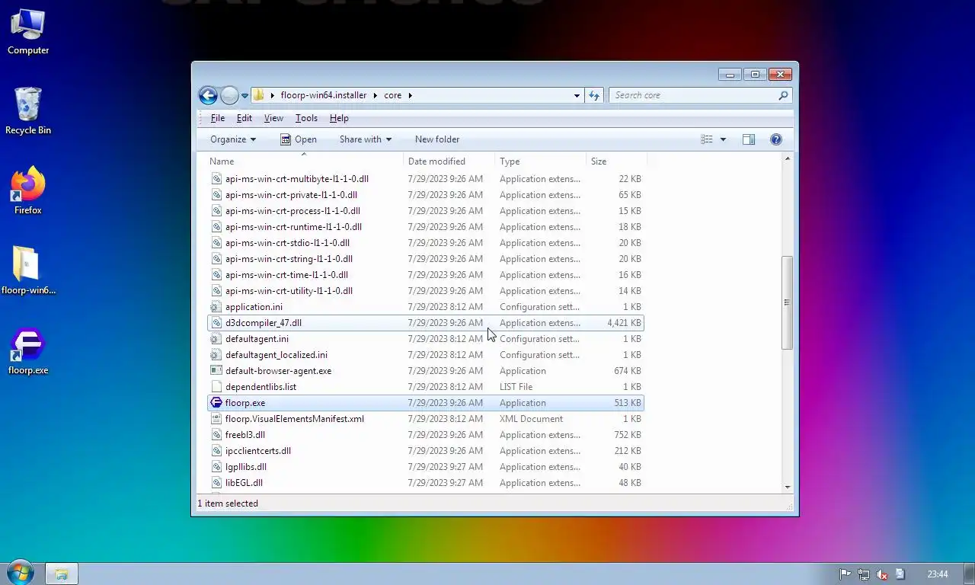Image resolution: width=975 pixels, height=585 pixels.
Task: Click the floorp-win64.installer breadcrumb
Action: pos(324,95)
